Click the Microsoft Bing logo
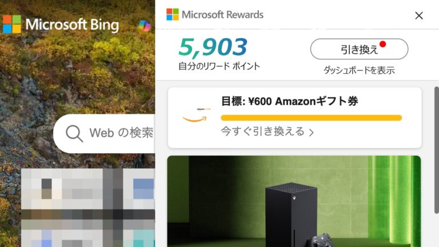Image resolution: width=439 pixels, height=247 pixels. (61, 25)
